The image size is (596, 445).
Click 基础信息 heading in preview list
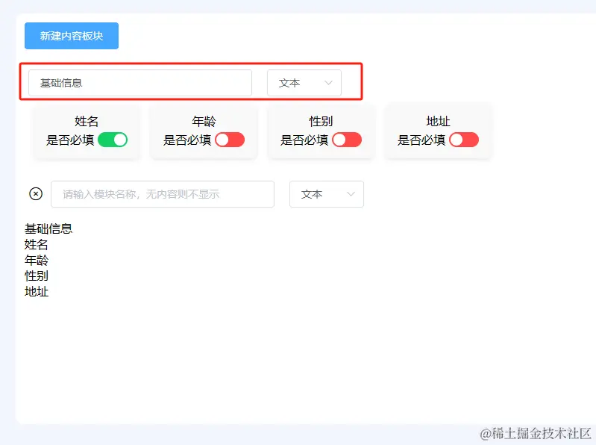48,228
